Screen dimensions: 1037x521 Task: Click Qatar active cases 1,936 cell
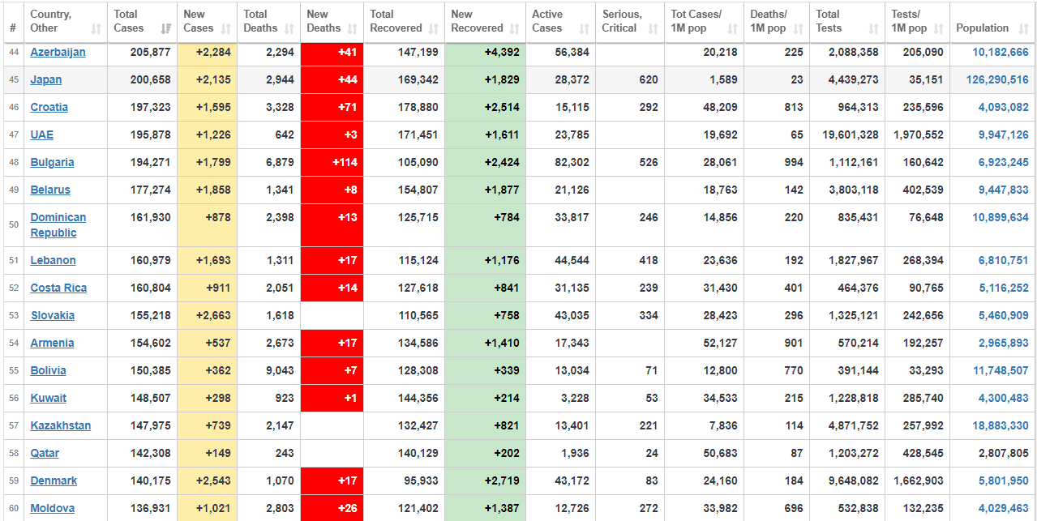point(561,453)
